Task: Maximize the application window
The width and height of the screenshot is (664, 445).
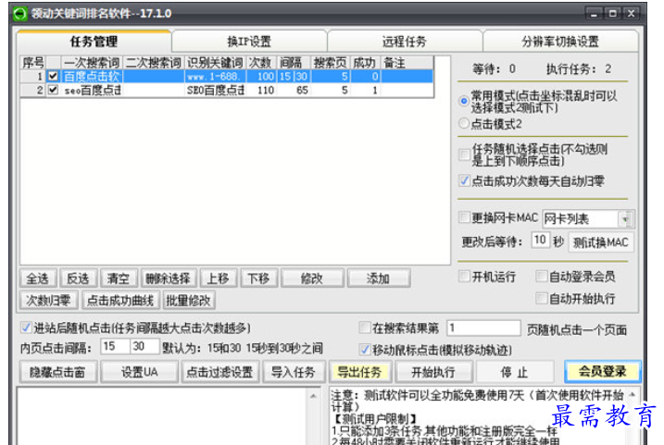Action: point(612,14)
